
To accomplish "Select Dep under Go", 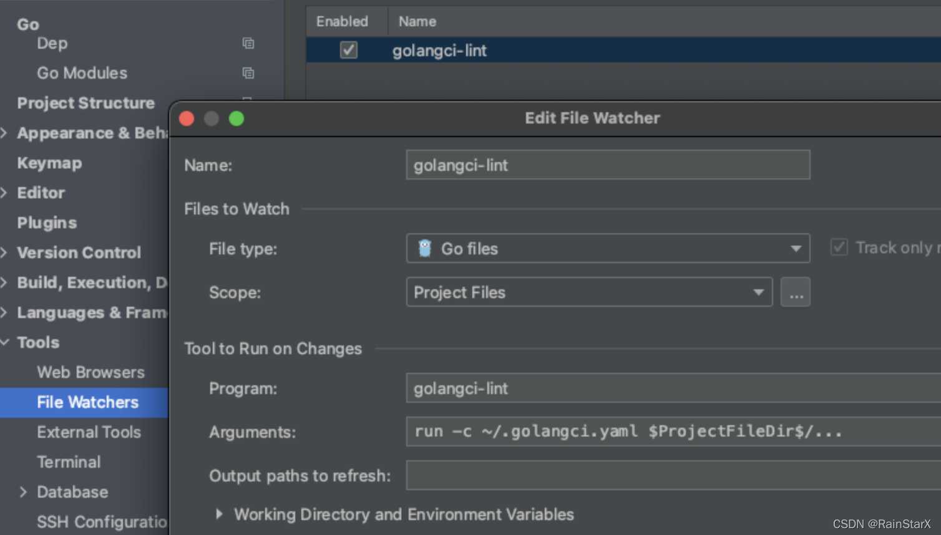I will tap(52, 43).
